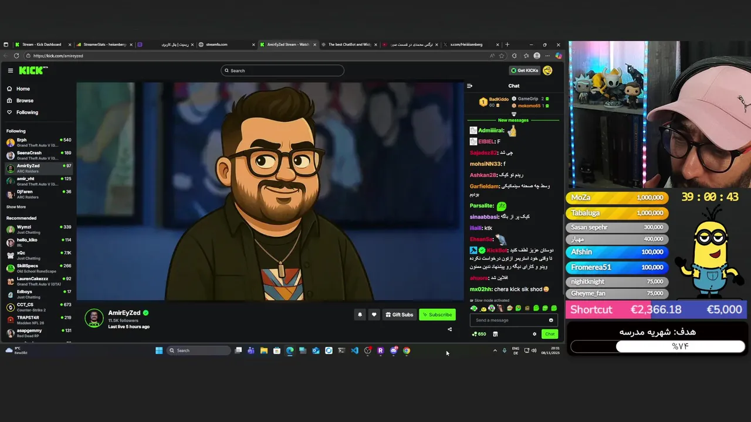Bookmark this page with star icon
Viewport: 751px width, 422px height.
502,56
